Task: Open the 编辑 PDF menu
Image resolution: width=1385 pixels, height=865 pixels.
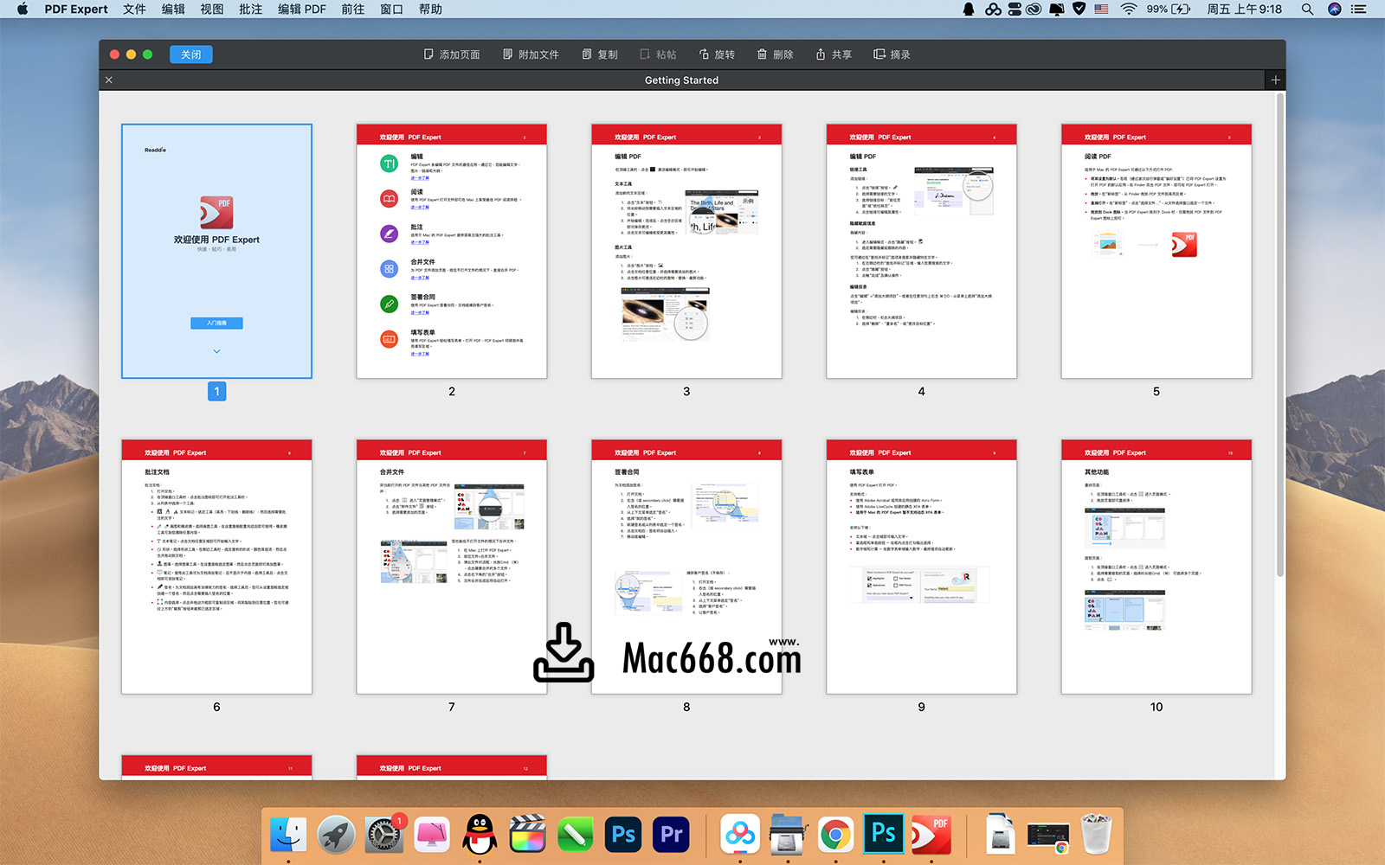Action: point(302,9)
